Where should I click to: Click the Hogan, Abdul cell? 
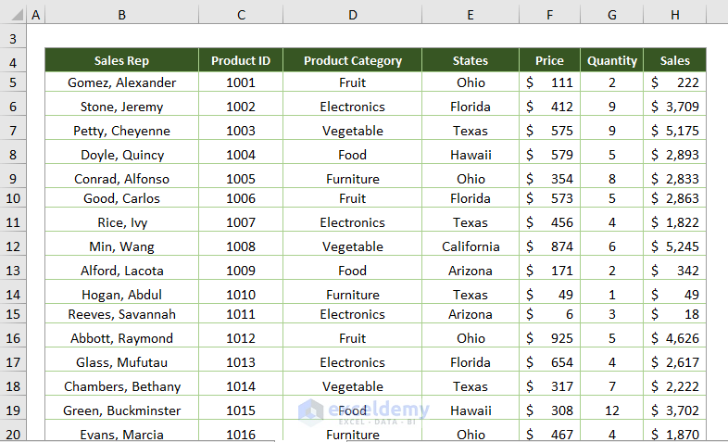coord(121,295)
